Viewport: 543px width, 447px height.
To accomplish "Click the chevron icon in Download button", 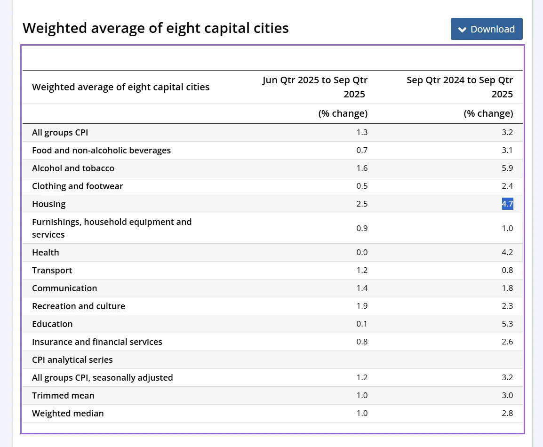I will pos(462,30).
